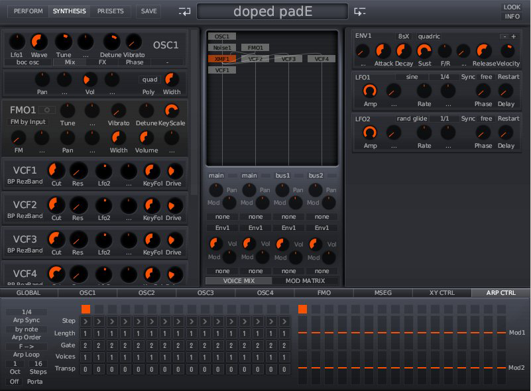531x391 pixels.
Task: Open LFO2 rand glide waveform dropdown
Action: tap(412, 119)
